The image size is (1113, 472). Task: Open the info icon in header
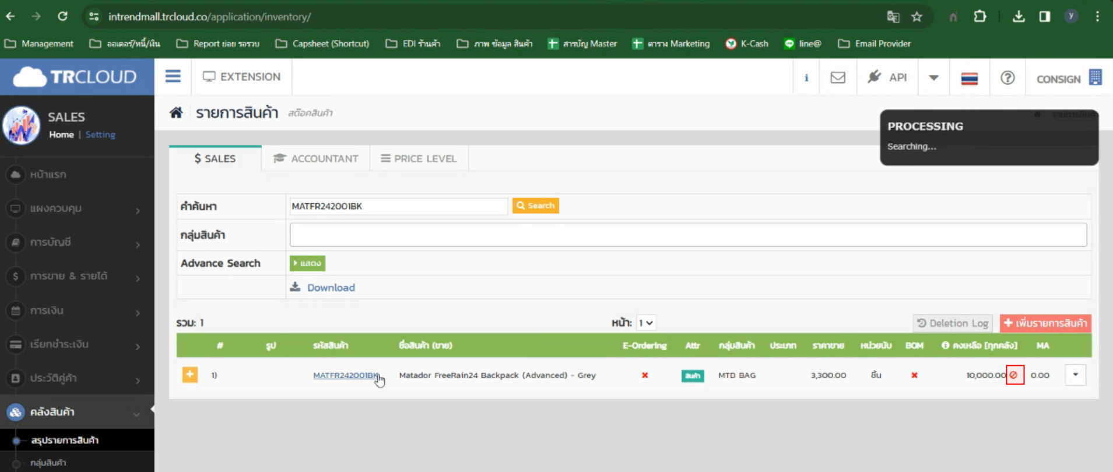[806, 78]
